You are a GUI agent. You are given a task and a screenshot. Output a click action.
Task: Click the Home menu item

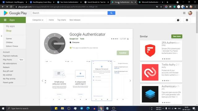click(51, 20)
